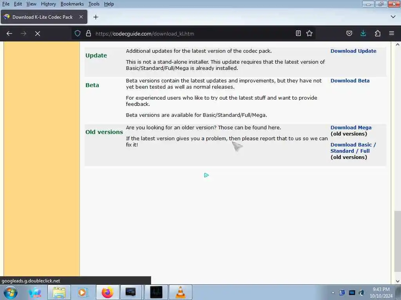Click the green Update heading
Screen dimensions: 401x300
point(96,55)
